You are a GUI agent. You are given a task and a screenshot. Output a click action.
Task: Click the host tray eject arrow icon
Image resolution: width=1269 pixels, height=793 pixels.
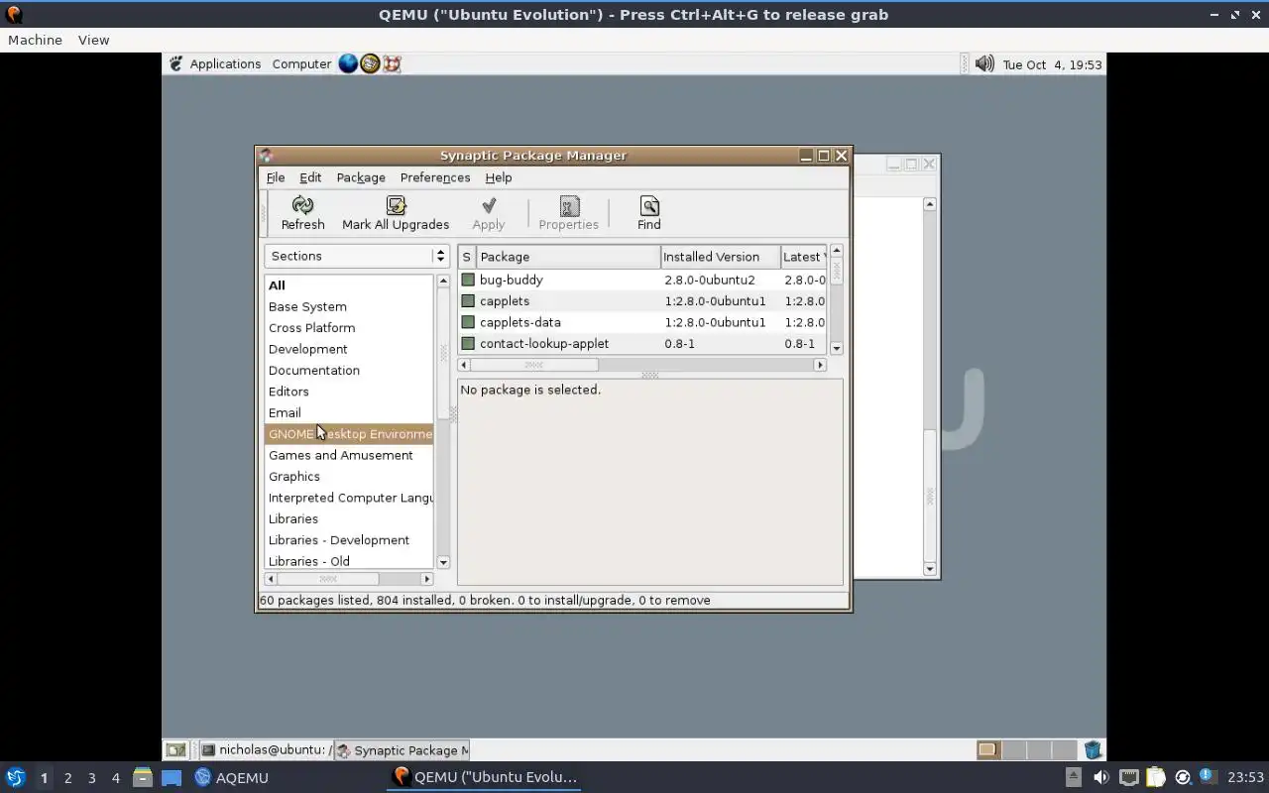click(x=1073, y=777)
